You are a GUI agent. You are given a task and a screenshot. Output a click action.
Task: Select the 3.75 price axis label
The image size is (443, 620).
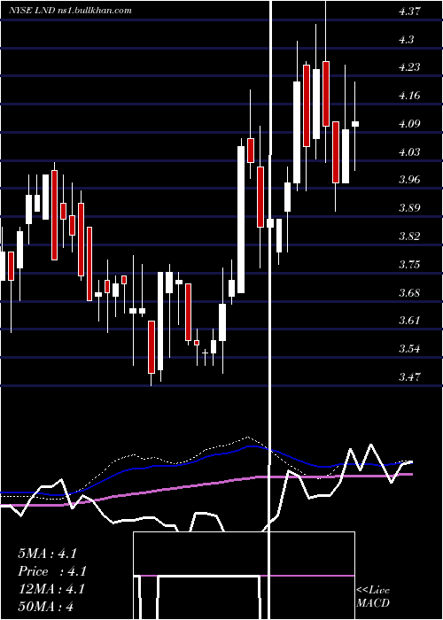coord(409,265)
